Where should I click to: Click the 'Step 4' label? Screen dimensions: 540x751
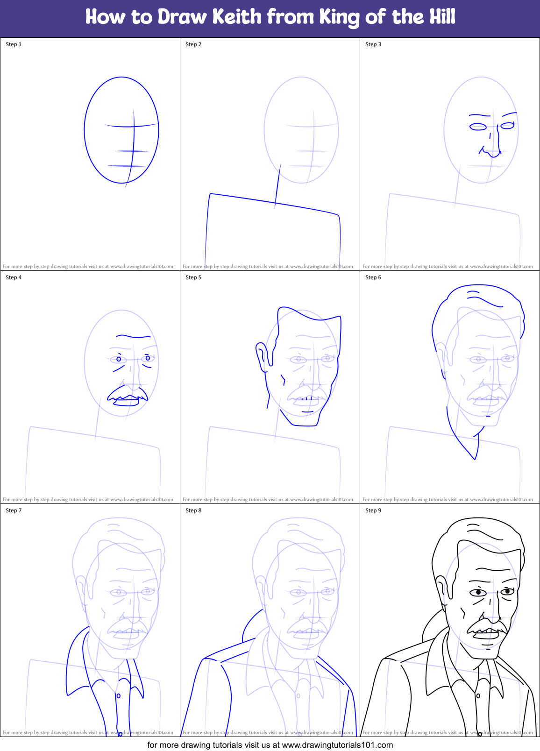[14, 277]
